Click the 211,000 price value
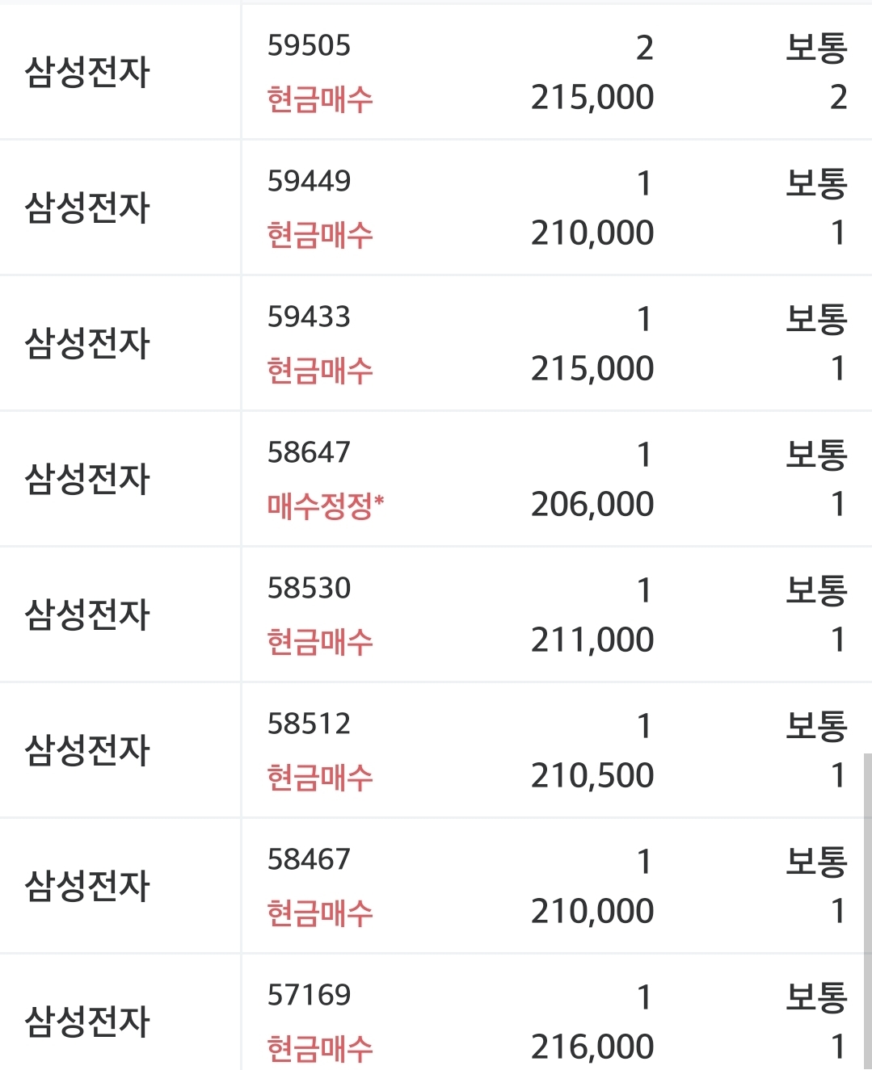The width and height of the screenshot is (872, 1070). [592, 640]
